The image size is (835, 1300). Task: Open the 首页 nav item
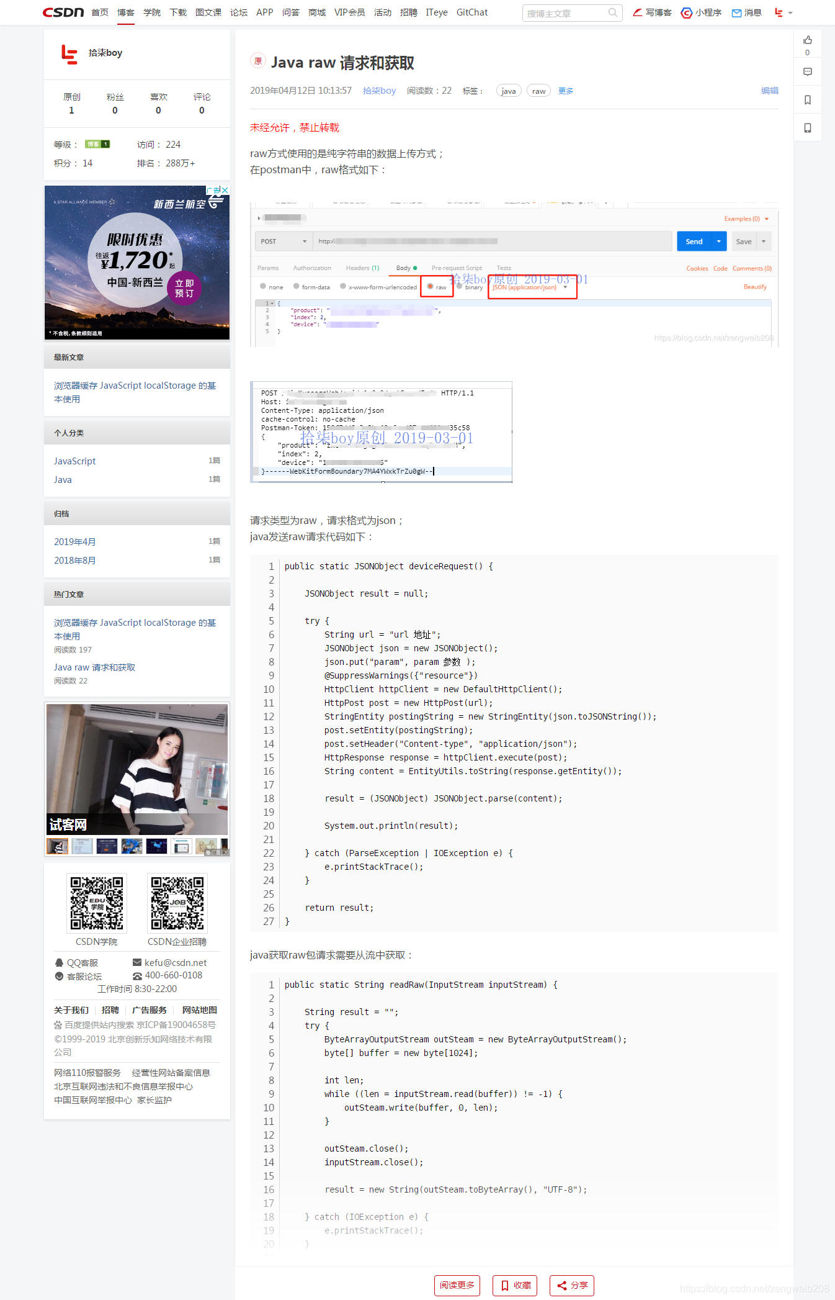[x=100, y=12]
